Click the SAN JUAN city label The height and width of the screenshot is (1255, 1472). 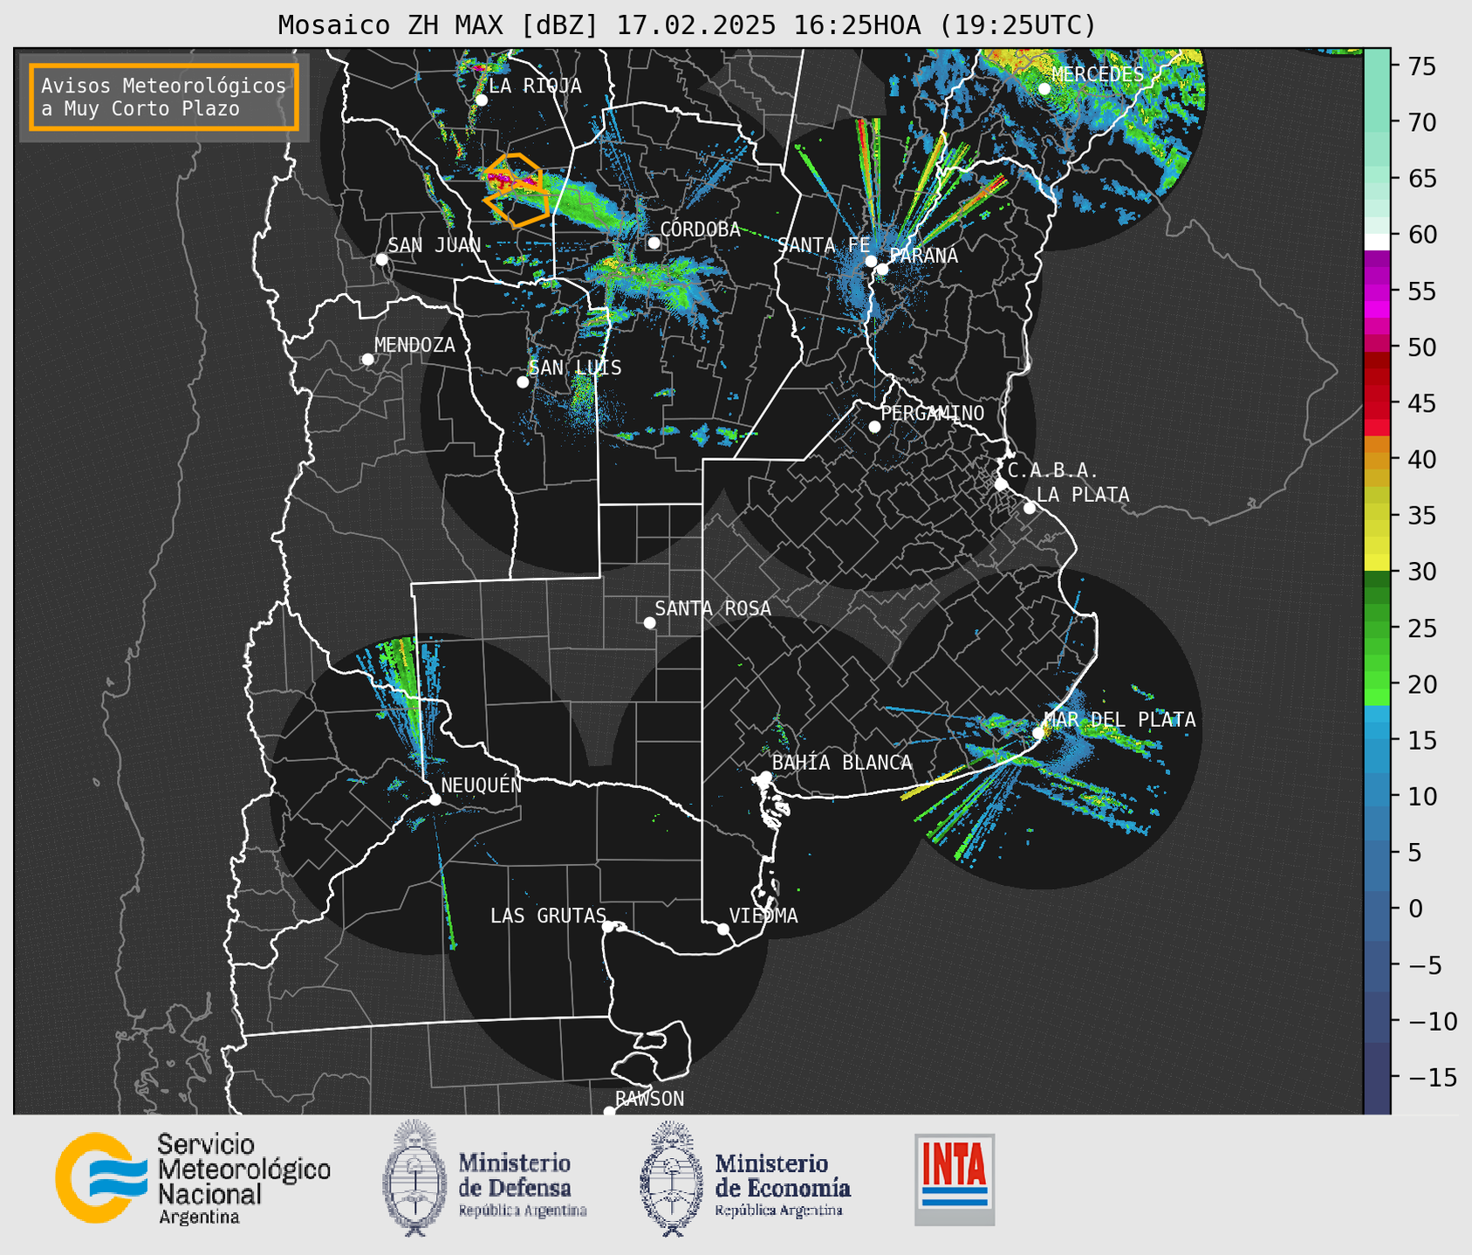(x=435, y=245)
